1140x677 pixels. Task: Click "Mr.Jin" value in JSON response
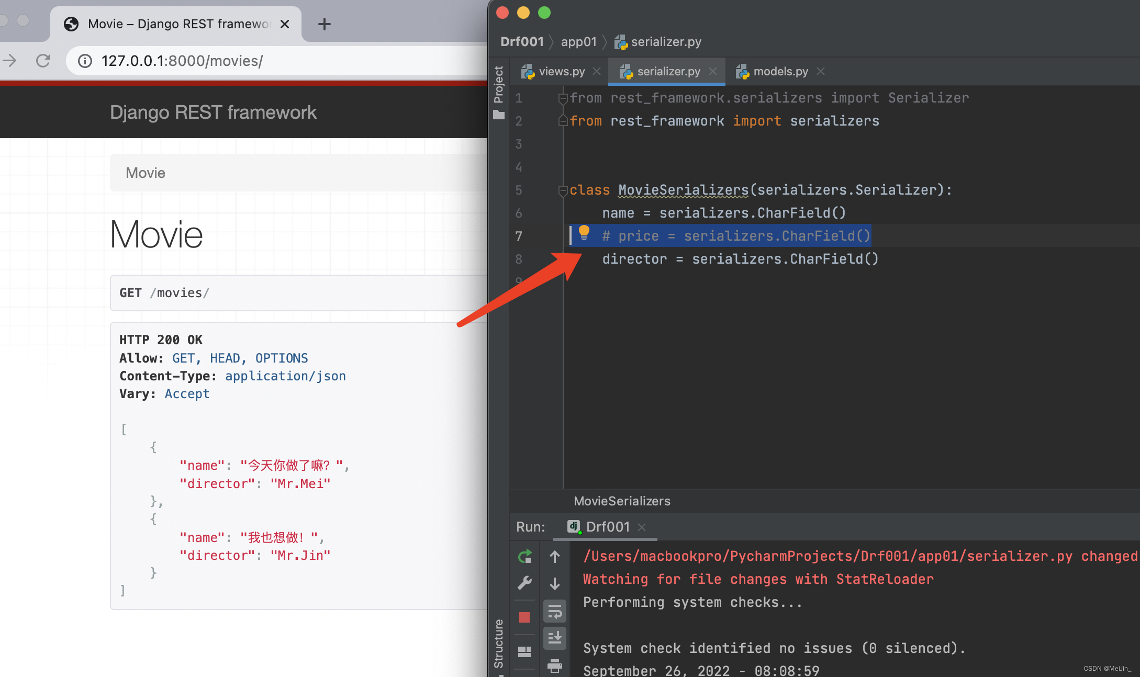click(x=300, y=555)
